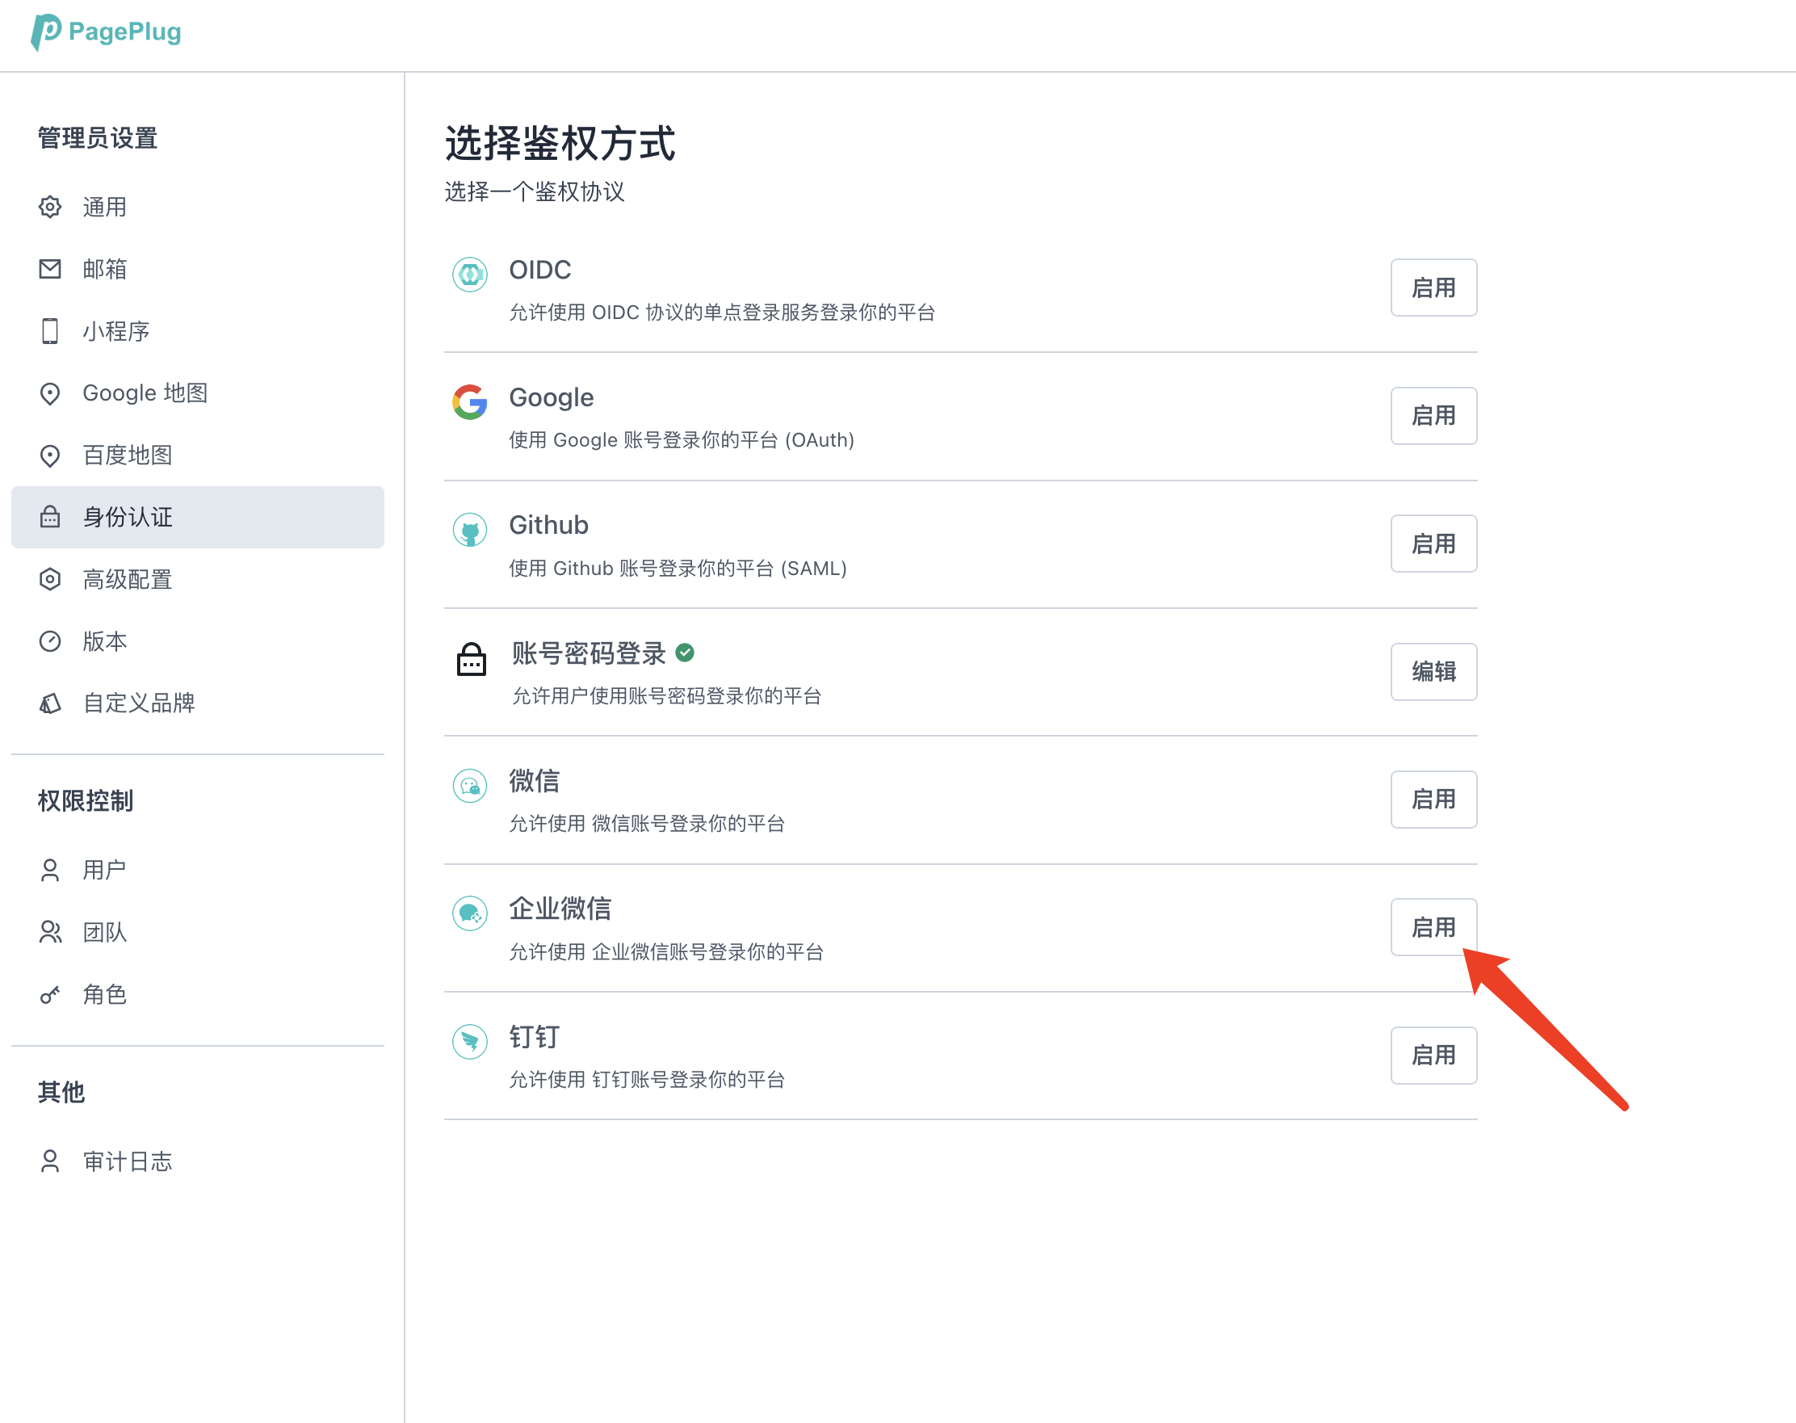This screenshot has height=1423, width=1796.
Task: Click the Google (OAuth) description text
Action: click(682, 440)
